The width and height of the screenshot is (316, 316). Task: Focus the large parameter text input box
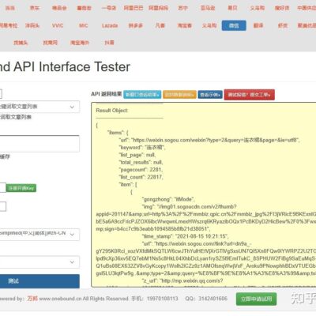pyautogui.click(x=39, y=144)
